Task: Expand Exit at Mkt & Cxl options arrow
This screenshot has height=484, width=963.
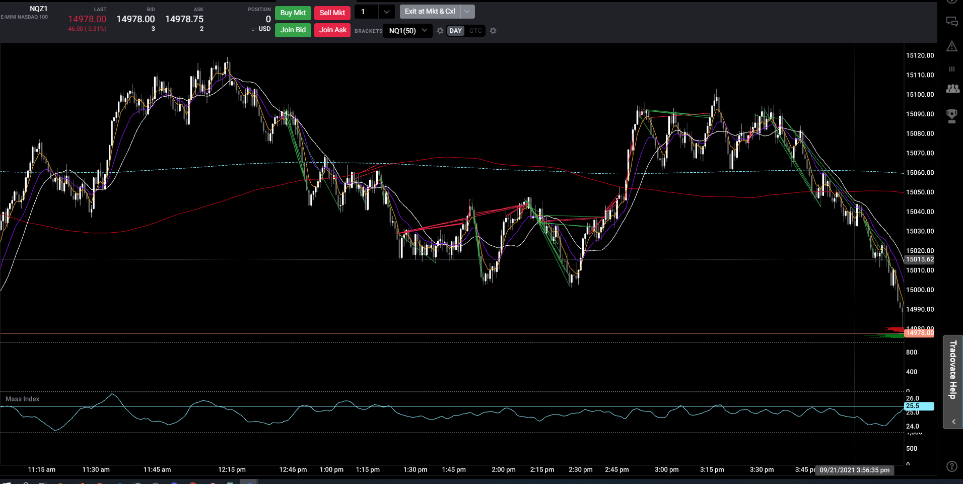Action: pyautogui.click(x=467, y=11)
